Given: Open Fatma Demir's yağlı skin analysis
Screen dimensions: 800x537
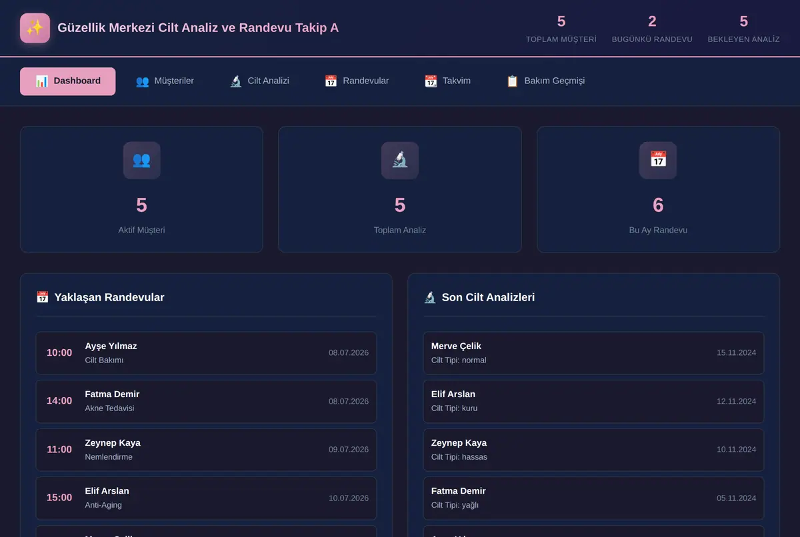Looking at the screenshot, I should pos(593,498).
